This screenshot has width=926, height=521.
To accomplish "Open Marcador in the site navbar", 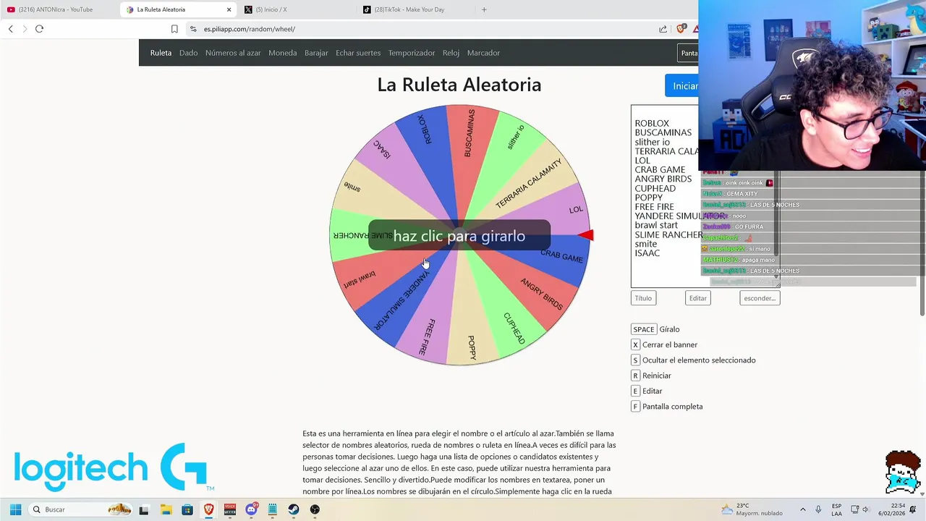I will pos(483,53).
